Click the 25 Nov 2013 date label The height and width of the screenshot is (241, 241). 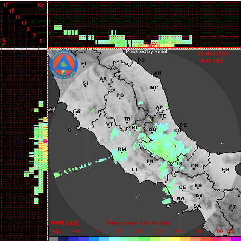tap(213, 54)
